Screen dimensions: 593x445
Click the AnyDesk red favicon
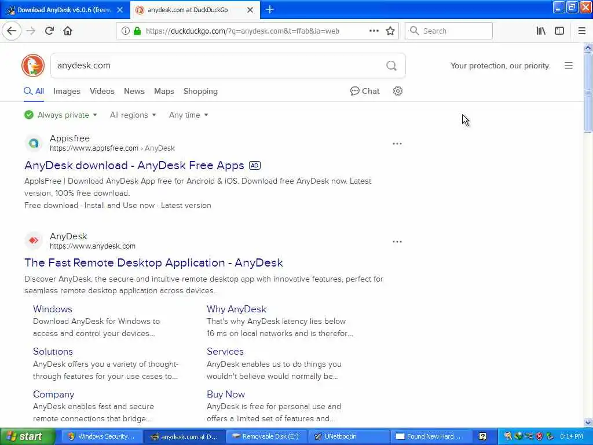(34, 240)
